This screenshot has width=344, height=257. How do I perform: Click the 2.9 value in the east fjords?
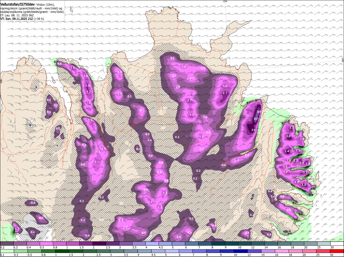288,136
